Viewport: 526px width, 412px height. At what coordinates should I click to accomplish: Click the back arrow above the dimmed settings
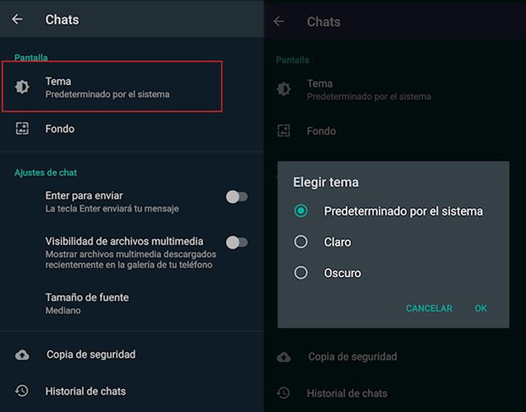pos(280,22)
